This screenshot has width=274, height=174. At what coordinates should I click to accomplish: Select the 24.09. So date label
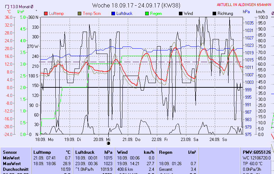coord(219,140)
